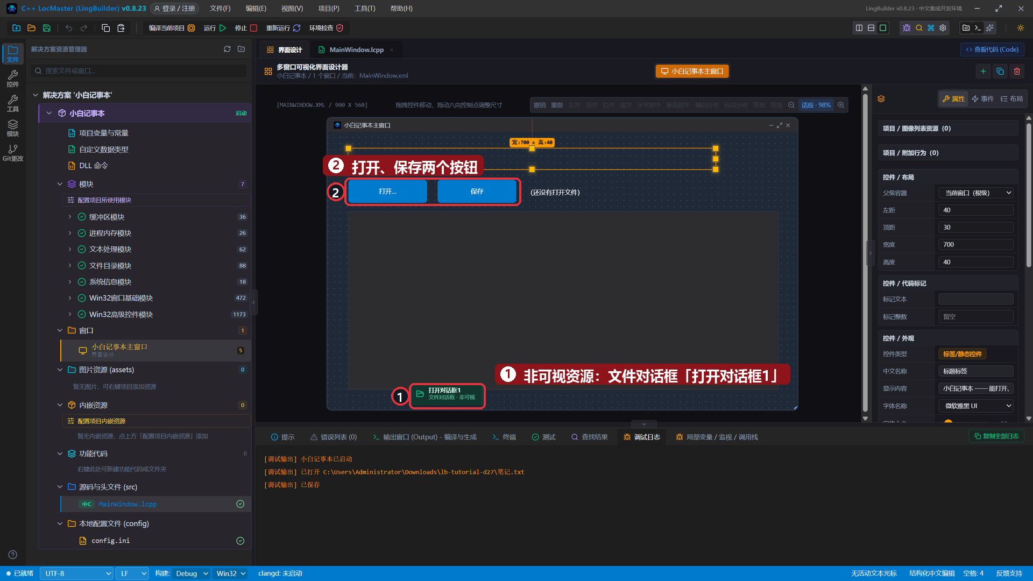Image resolution: width=1033 pixels, height=581 pixels.
Task: Switch theme with the sun icon
Action: click(1020, 28)
